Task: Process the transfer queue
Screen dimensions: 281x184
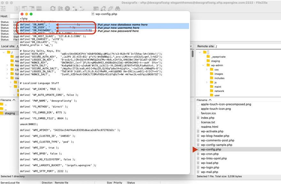Action: point(61,8)
